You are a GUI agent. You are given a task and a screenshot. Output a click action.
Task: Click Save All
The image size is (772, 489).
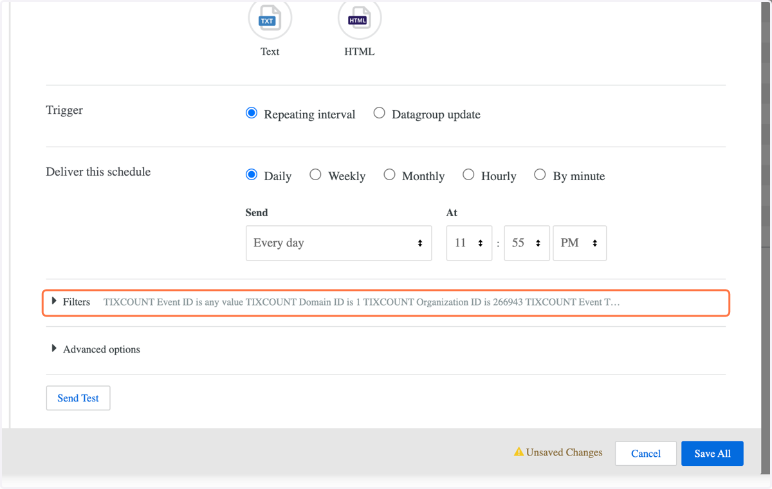(712, 454)
